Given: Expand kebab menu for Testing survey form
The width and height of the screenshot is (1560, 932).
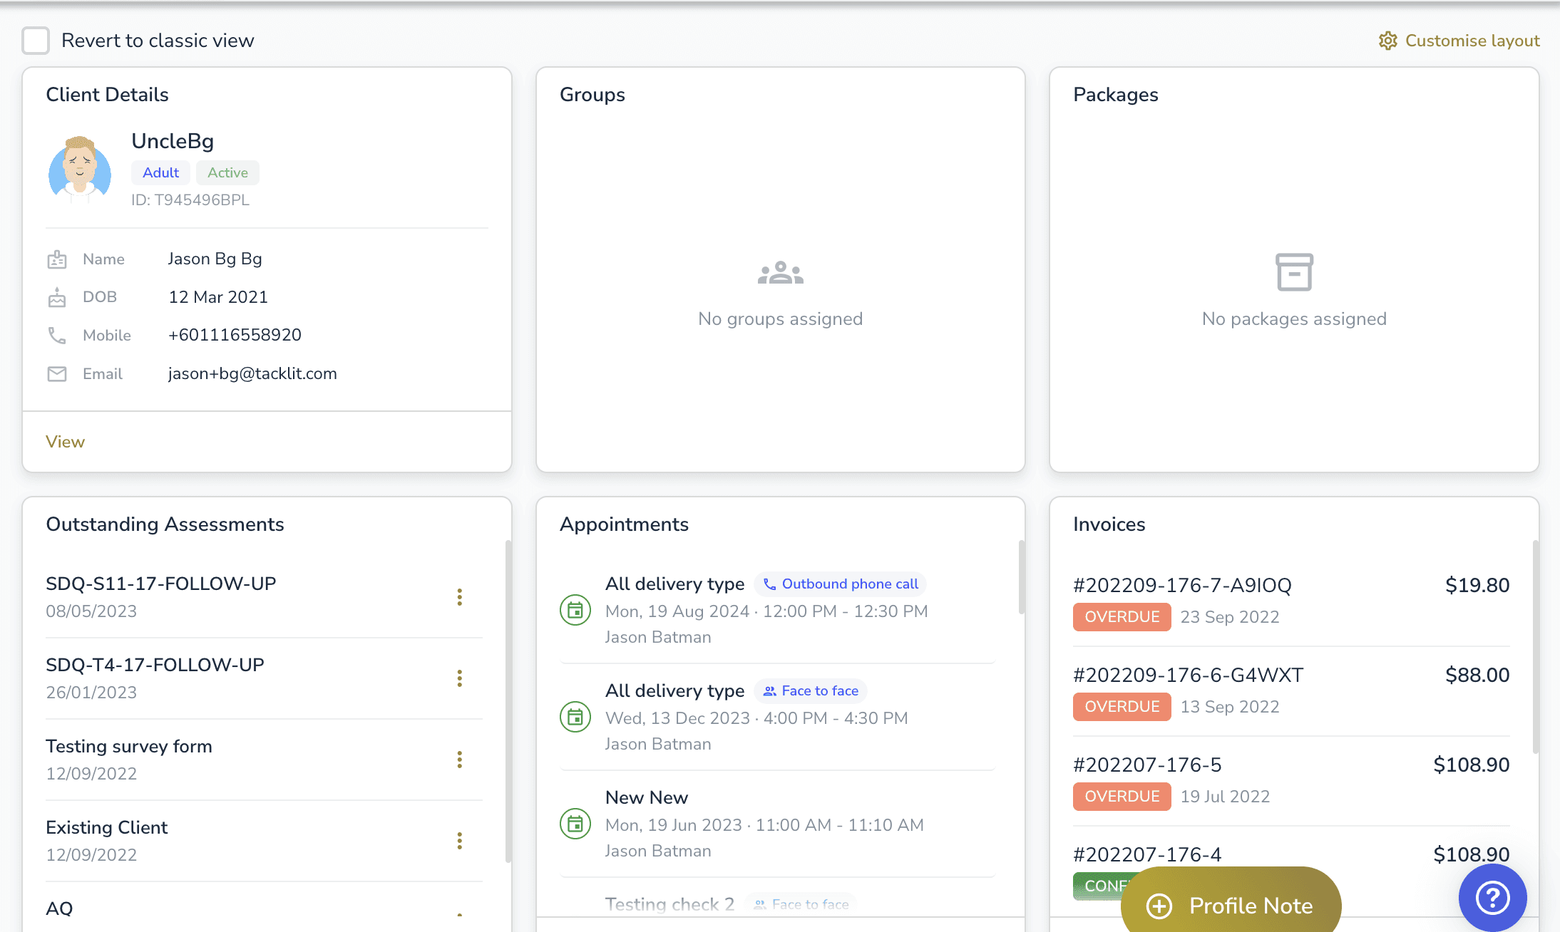Looking at the screenshot, I should 460,760.
